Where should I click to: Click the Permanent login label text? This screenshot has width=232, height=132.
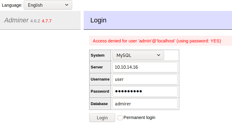coord(139,117)
